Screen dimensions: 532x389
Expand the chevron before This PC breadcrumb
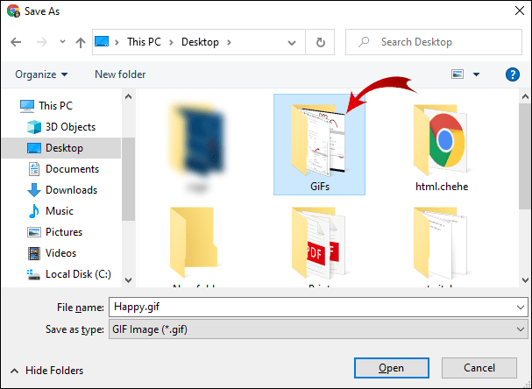117,42
